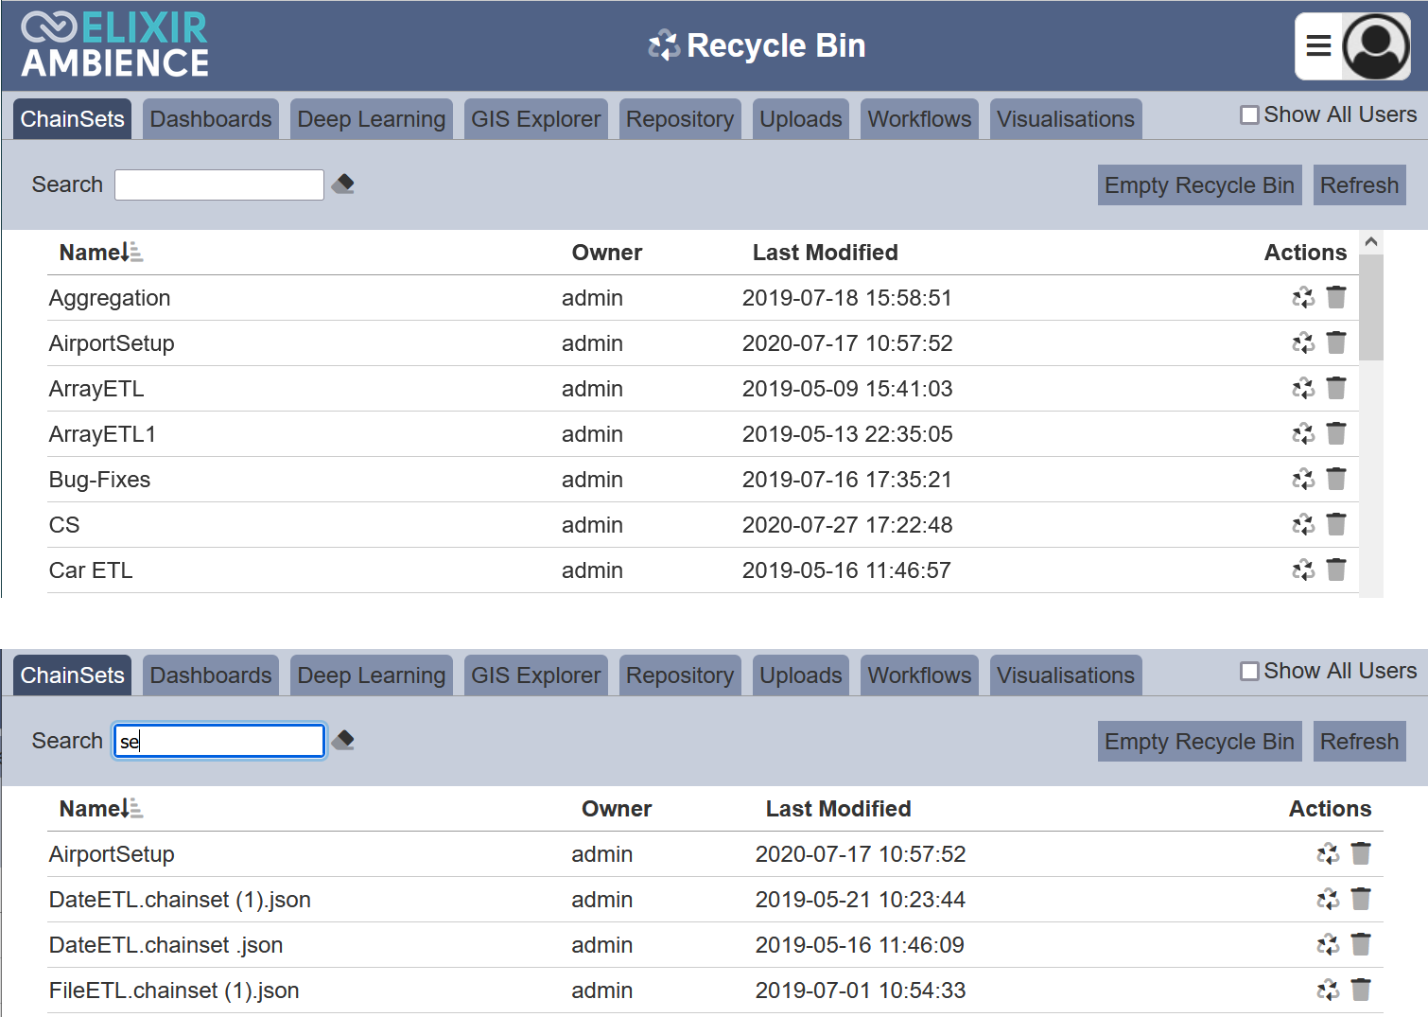Switch to Repository tab in the unfiltered panel

680,119
